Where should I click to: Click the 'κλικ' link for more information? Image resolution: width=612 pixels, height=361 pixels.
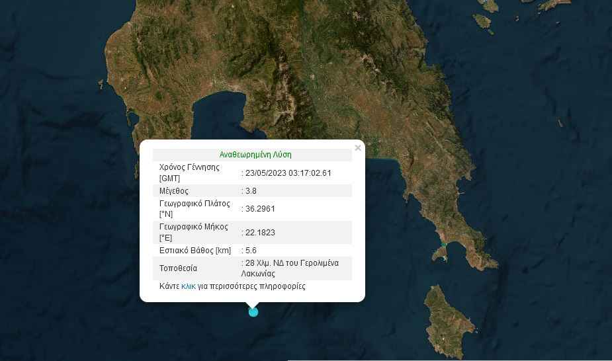pos(188,287)
